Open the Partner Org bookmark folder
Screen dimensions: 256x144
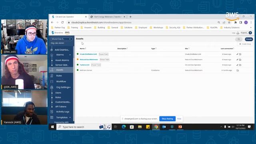click(x=58, y=28)
